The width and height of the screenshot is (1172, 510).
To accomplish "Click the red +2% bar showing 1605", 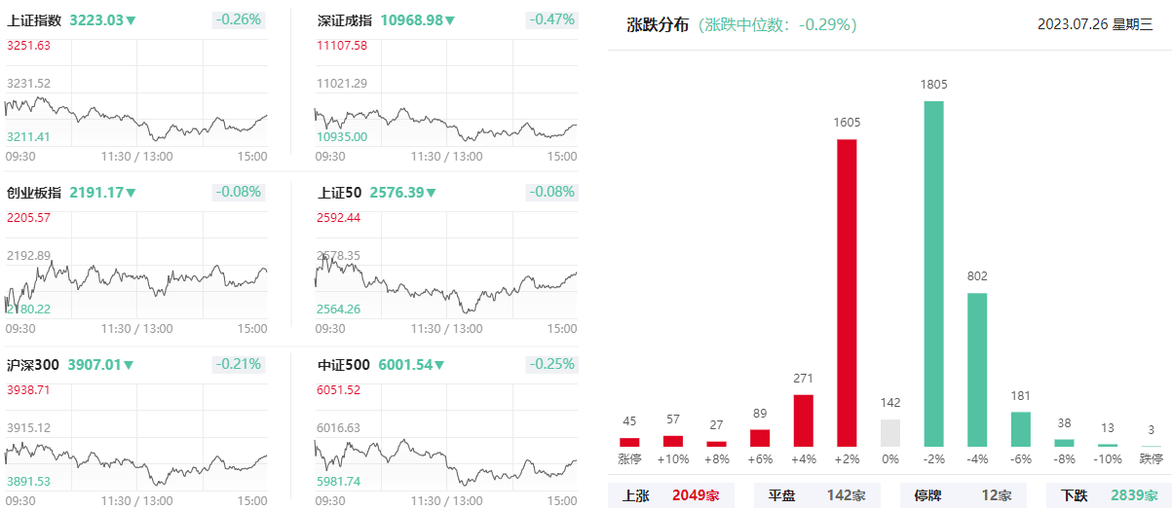I will point(847,293).
